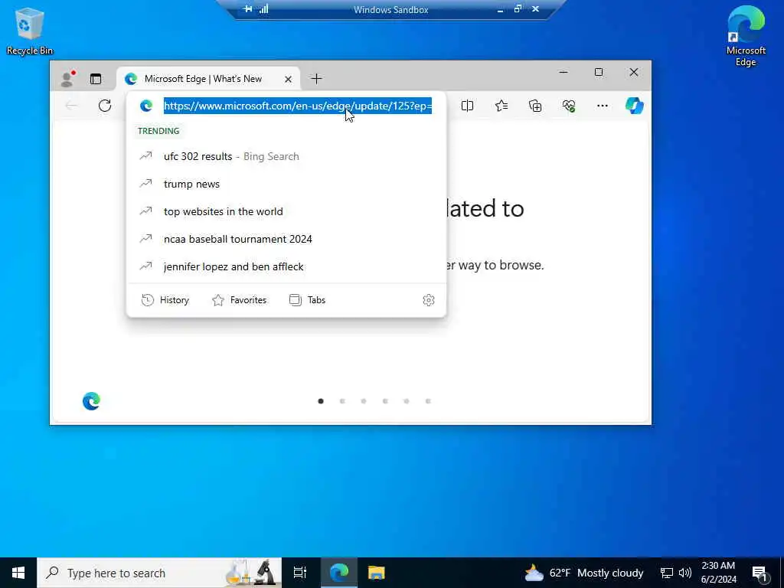Open the clock showing 2:30 AM
This screenshot has width=784, height=588.
718,573
